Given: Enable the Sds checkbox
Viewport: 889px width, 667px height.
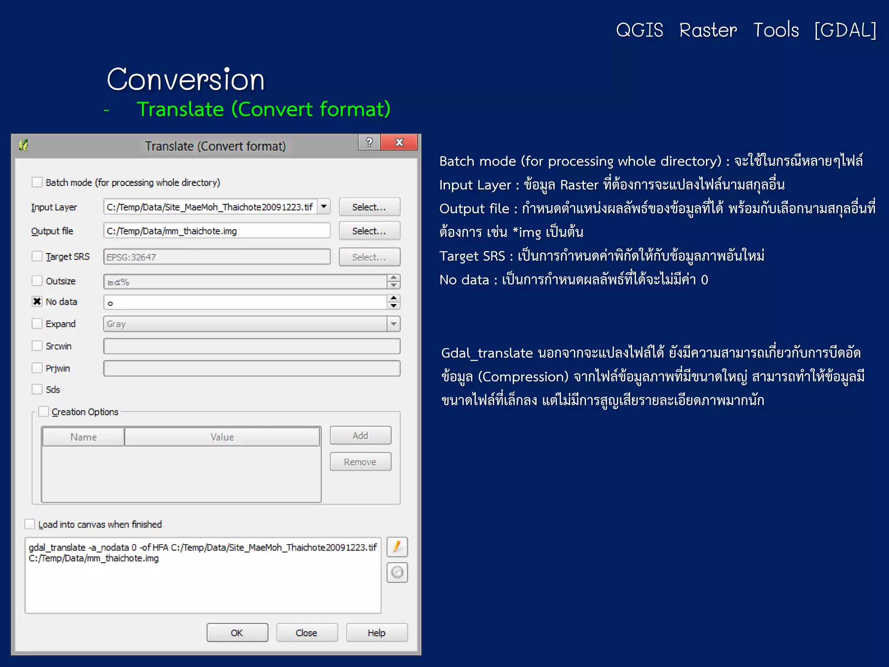Looking at the screenshot, I should (x=37, y=389).
